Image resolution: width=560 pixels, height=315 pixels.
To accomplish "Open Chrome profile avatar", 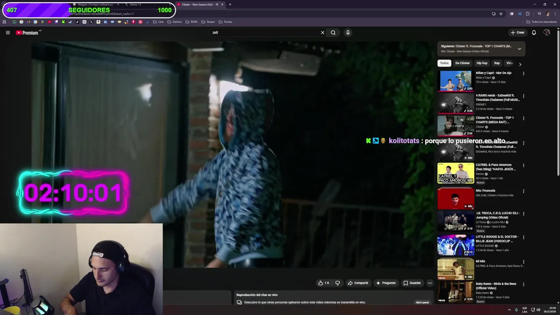I will pos(547,14).
